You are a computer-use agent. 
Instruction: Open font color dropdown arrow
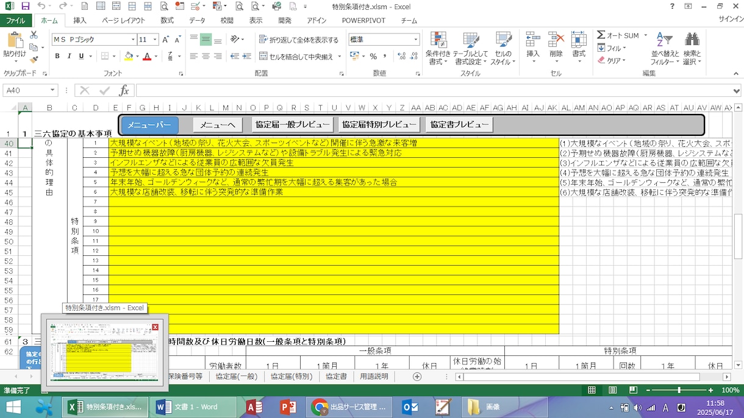[156, 56]
